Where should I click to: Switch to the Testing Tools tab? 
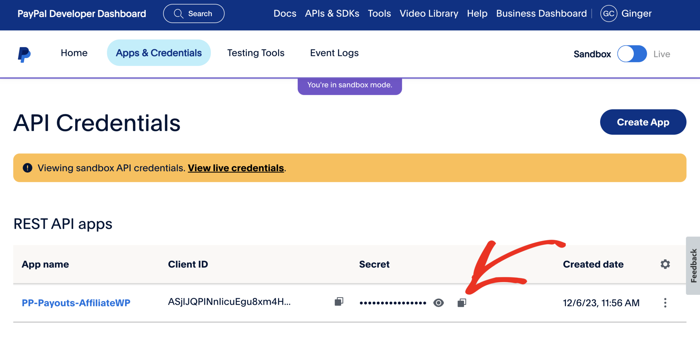256,53
